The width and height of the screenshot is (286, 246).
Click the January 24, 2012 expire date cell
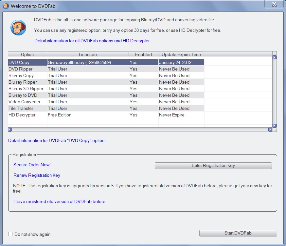(181, 62)
